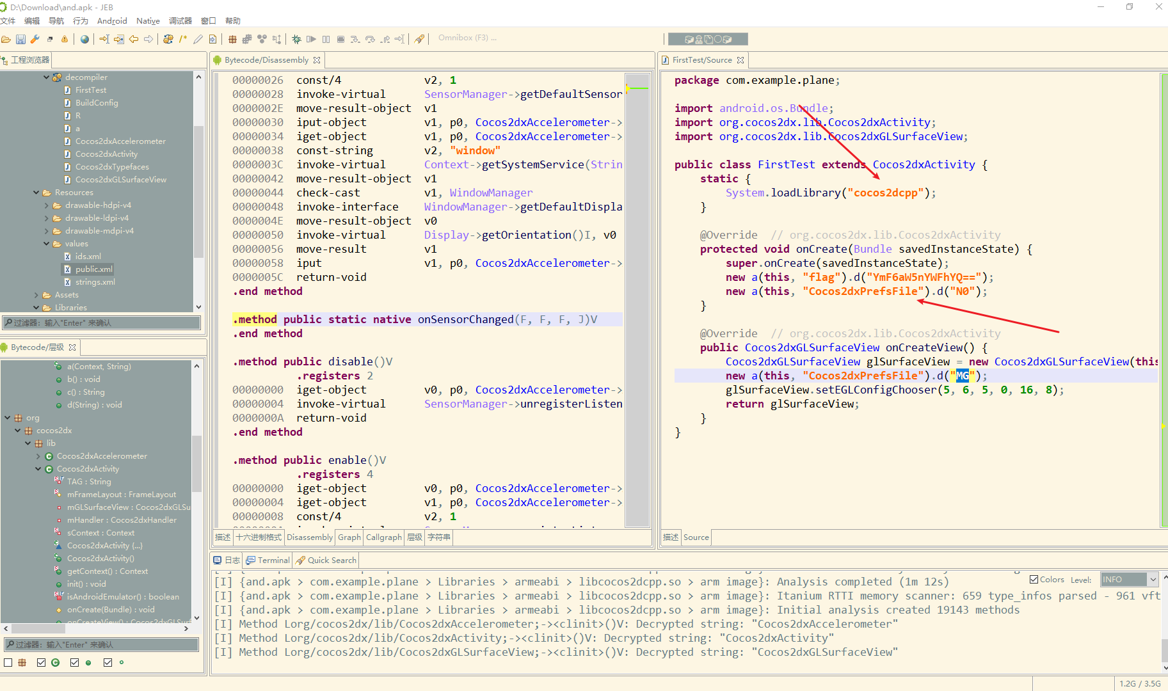Expand the drawable-hdpi-v4 folder

point(46,205)
